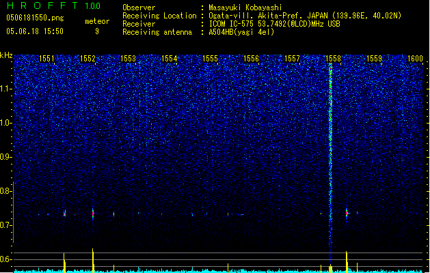This screenshot has height=273, width=430.
Task: Click the date stamp 05.06.18 15:50
Action: pyautogui.click(x=35, y=31)
